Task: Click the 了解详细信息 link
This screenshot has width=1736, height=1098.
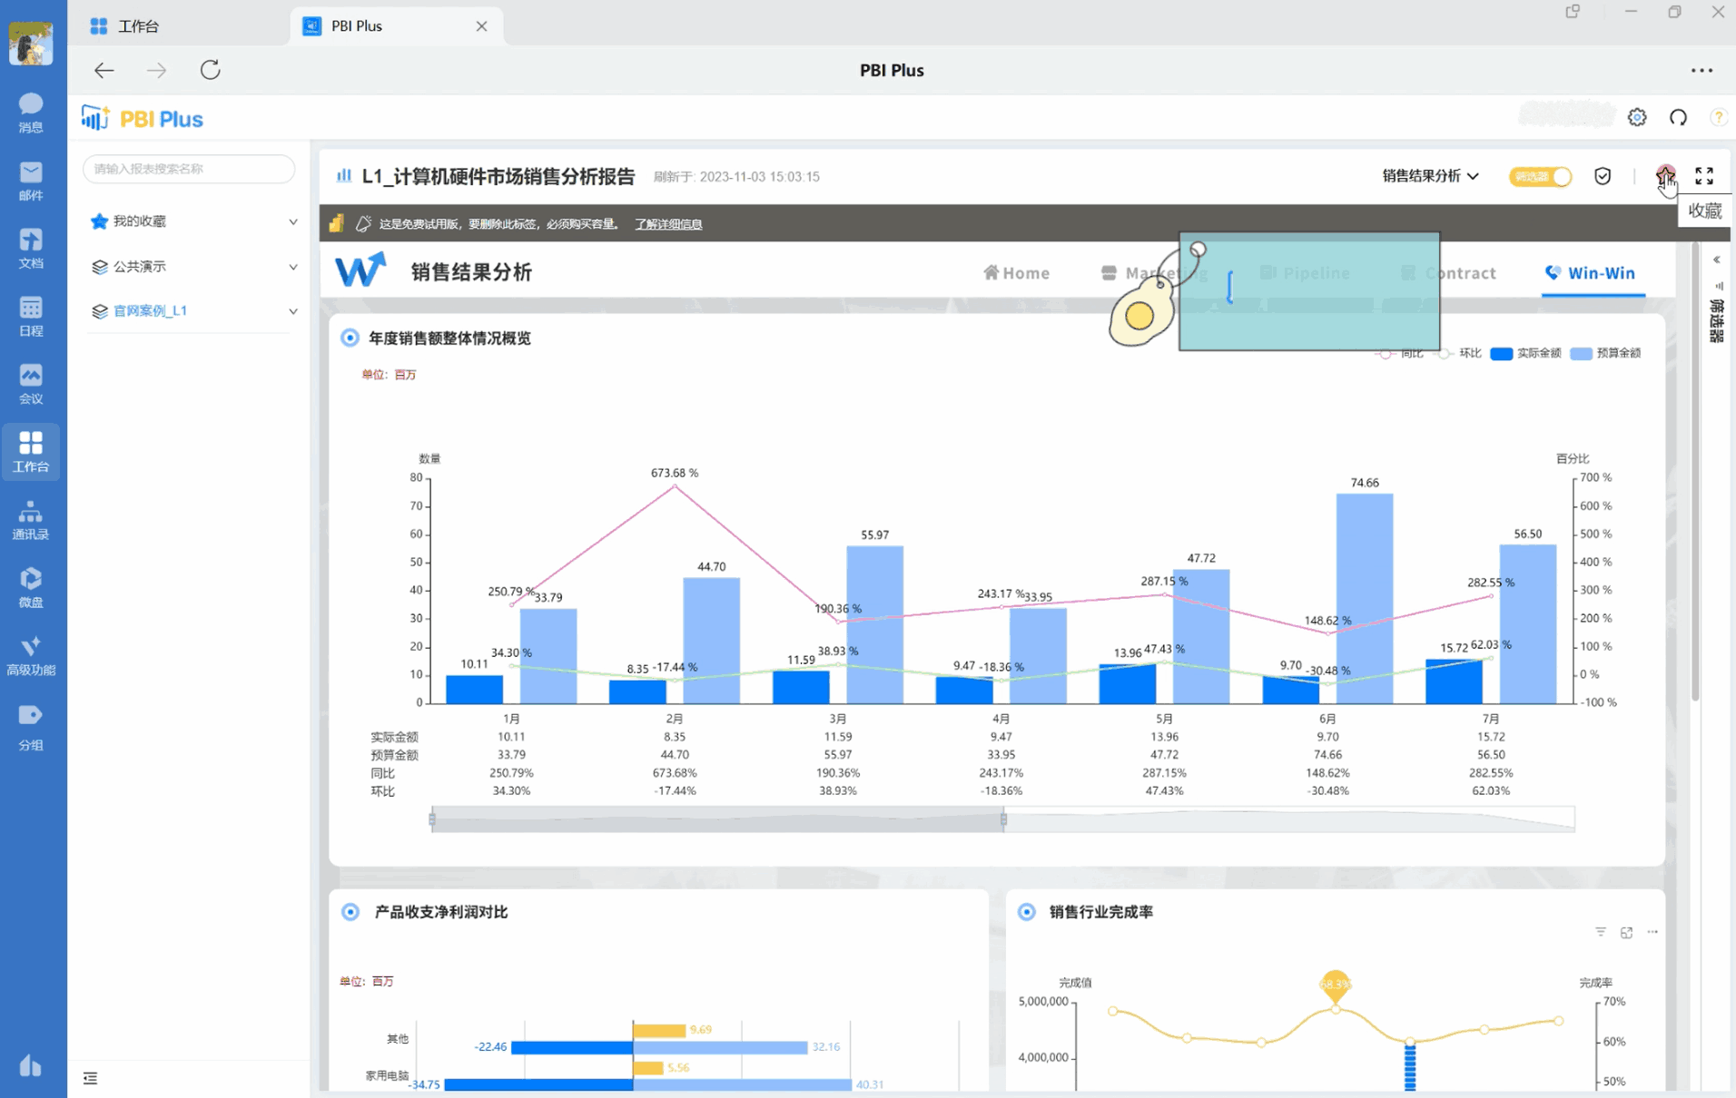Action: (667, 223)
